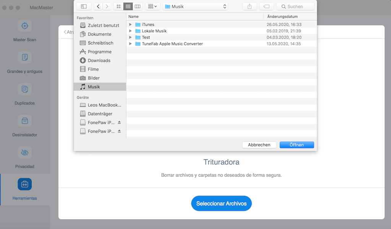391x229 pixels.
Task: Go forward in file dialog
Action: click(107, 6)
